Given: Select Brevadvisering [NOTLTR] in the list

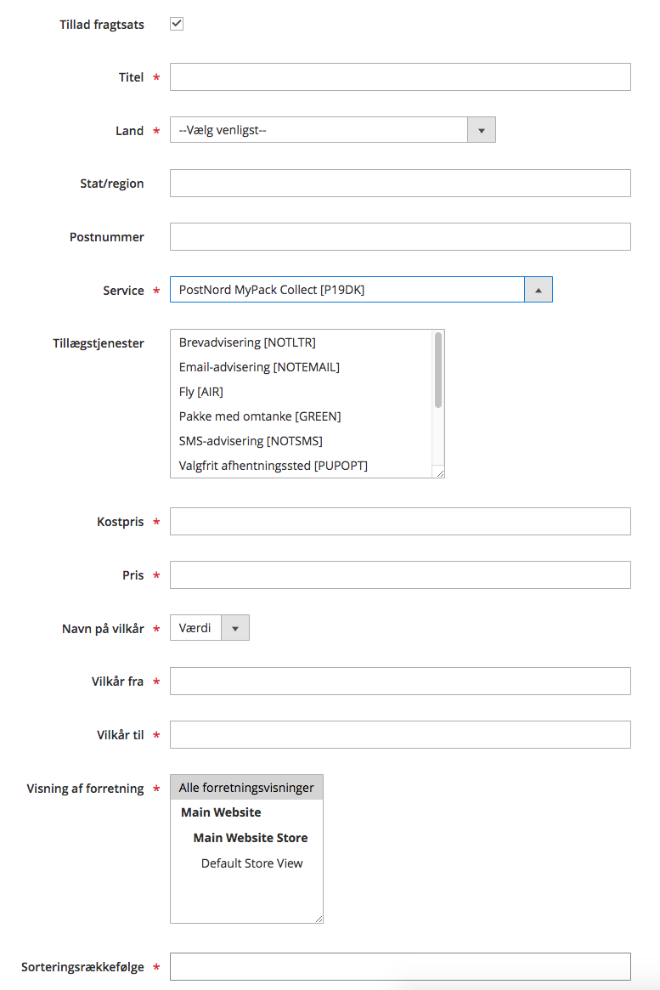Looking at the screenshot, I should tap(247, 342).
